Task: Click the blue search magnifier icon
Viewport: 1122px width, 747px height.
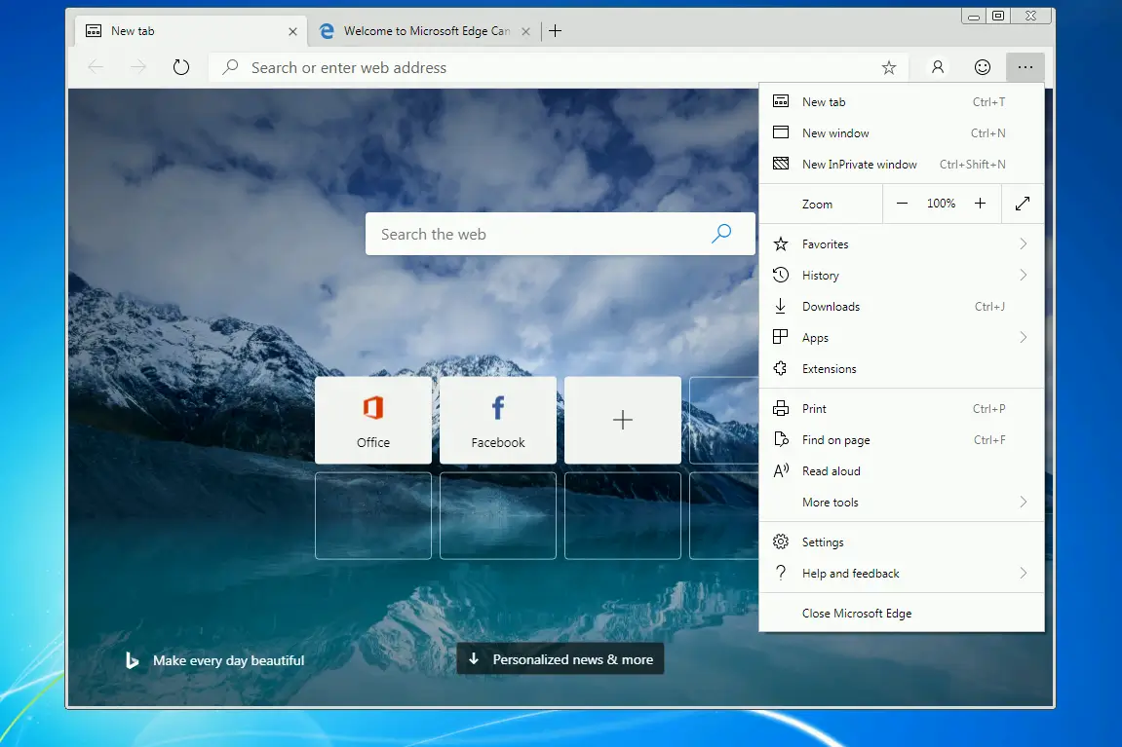Action: point(721,234)
